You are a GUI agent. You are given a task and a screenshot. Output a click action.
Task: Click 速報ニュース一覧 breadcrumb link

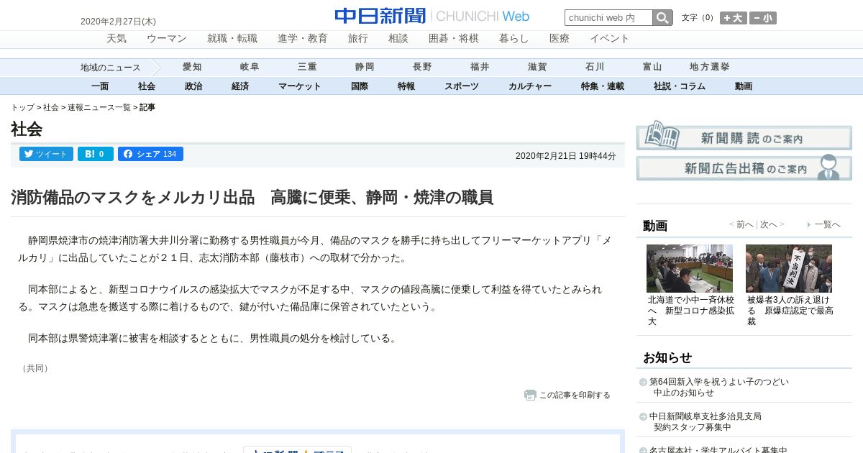[x=99, y=107]
